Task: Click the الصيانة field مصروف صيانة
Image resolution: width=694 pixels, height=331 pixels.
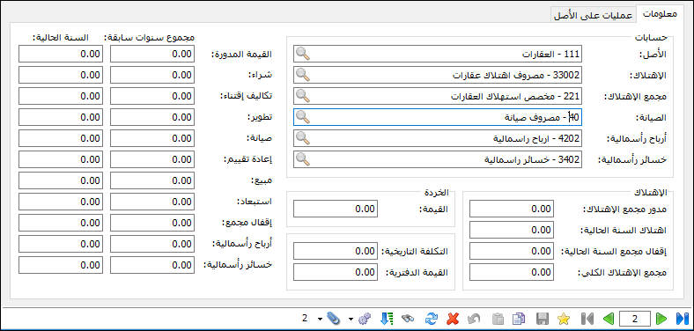Action: [438, 117]
